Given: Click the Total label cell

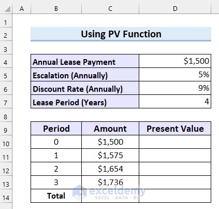Looking at the screenshot, I should coord(56,196).
